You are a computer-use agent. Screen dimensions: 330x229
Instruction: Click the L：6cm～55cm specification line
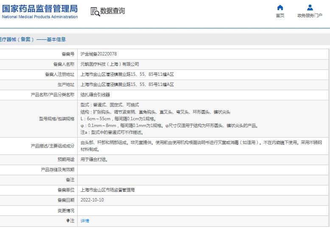pyautogui.click(x=118, y=119)
